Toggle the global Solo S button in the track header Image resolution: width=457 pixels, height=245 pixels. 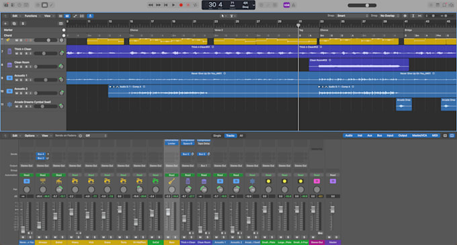tap(23, 23)
